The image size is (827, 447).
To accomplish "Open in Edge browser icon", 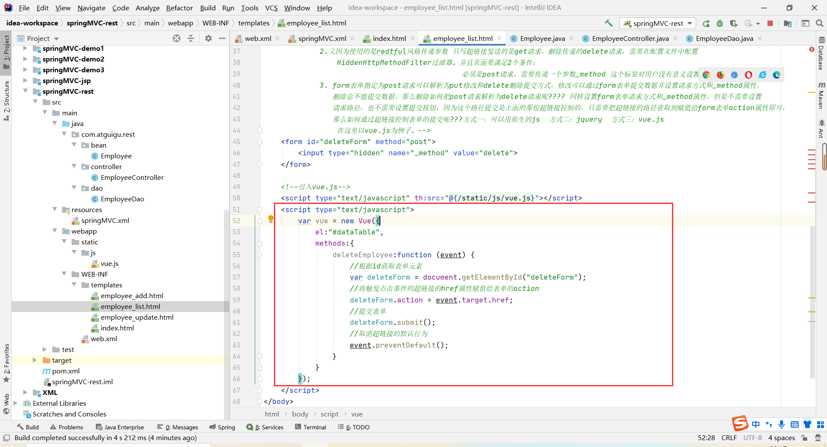I will tap(777, 75).
